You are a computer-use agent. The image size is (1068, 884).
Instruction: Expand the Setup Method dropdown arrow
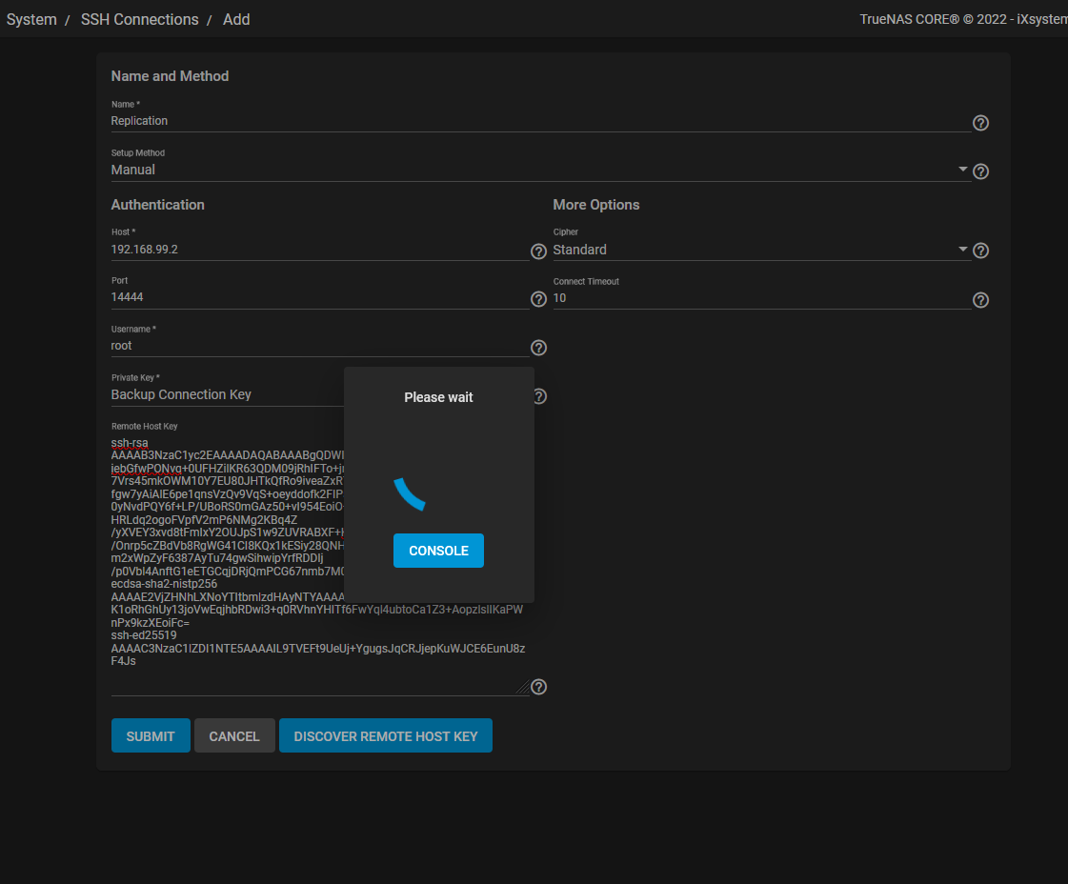click(962, 169)
